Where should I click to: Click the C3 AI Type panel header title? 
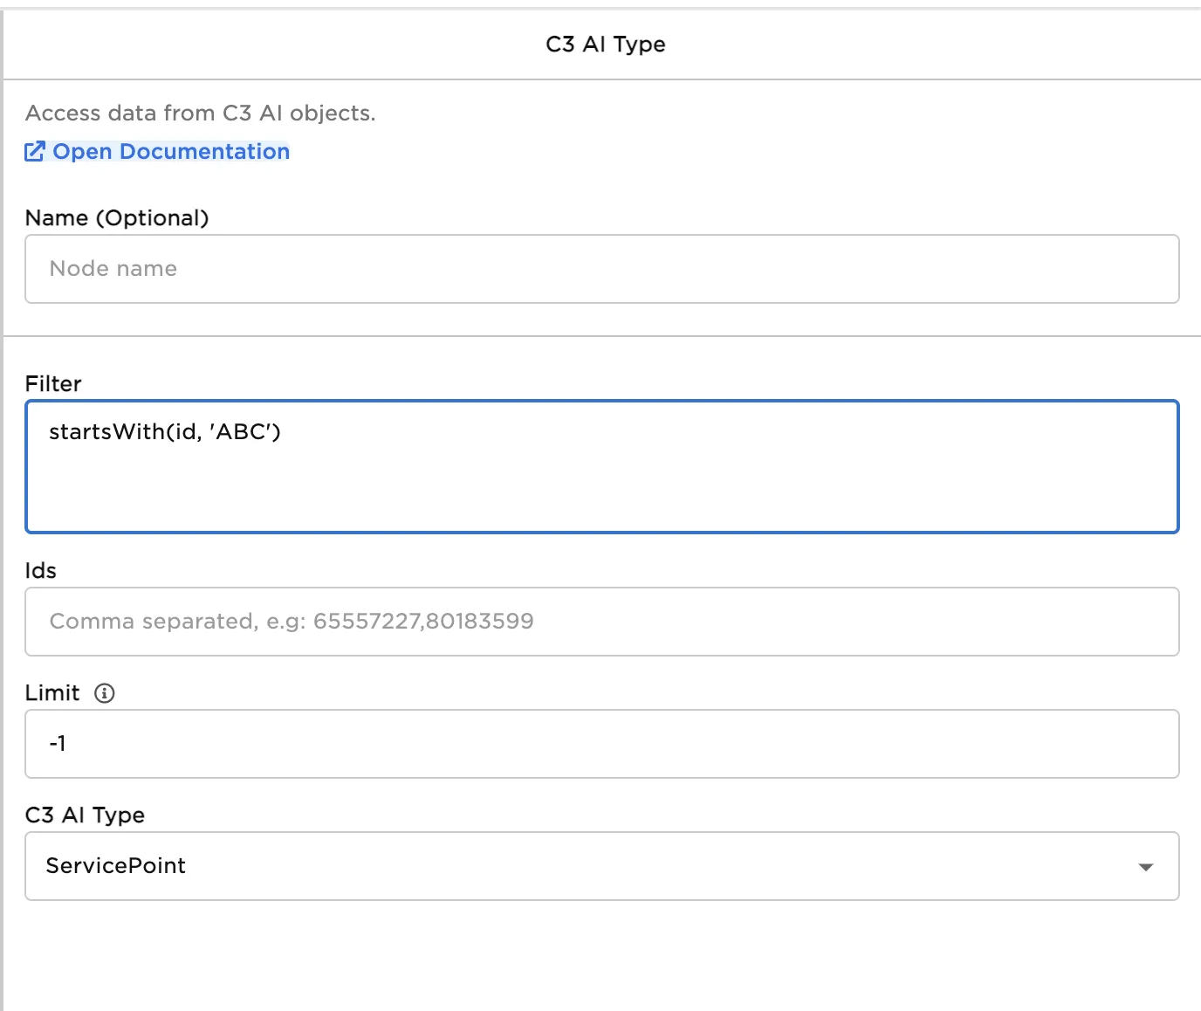coord(605,45)
